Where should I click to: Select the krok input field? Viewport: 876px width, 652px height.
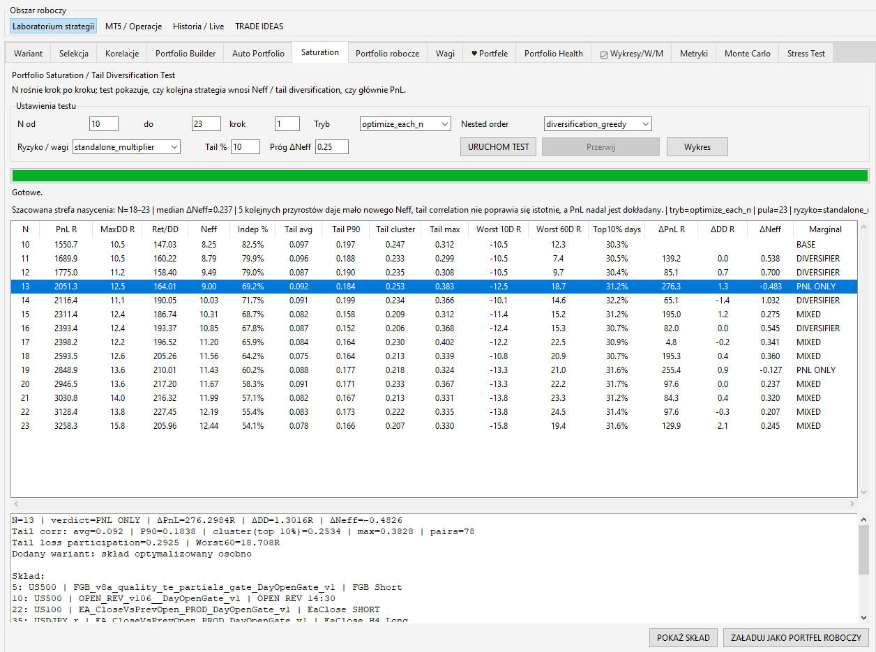coord(287,124)
